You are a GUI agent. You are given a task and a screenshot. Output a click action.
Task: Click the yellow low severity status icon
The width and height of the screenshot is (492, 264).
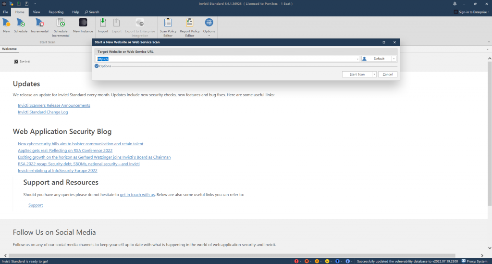pyautogui.click(x=327, y=261)
